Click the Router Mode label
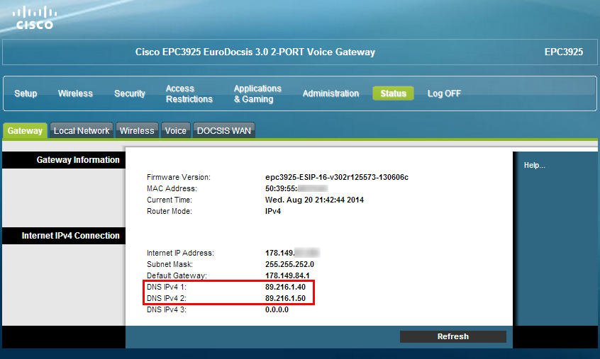 169,211
